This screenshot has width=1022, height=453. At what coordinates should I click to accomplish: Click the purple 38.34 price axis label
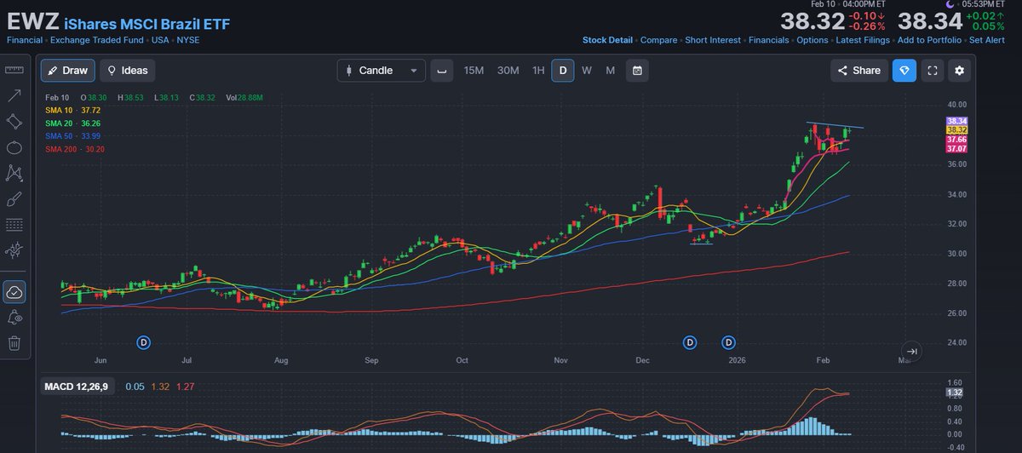(x=956, y=121)
